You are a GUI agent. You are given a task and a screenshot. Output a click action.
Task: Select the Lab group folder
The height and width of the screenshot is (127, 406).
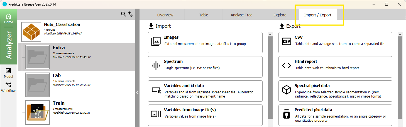(38, 85)
